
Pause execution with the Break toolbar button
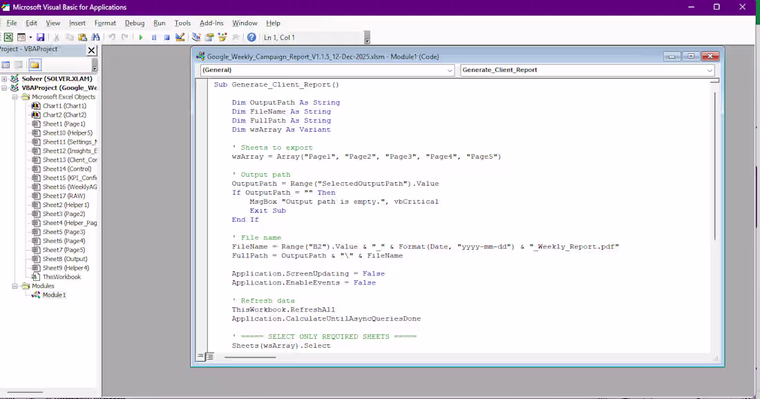[x=154, y=37]
